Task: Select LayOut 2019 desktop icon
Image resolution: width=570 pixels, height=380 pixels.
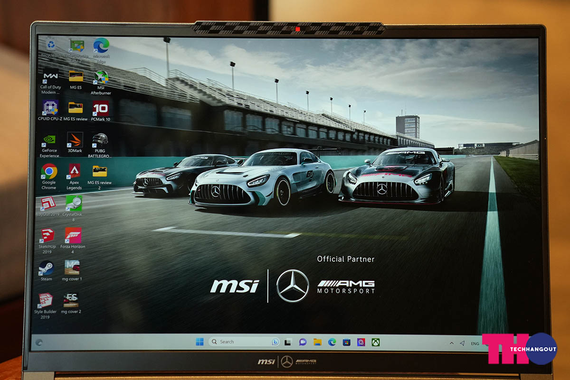Action: (x=47, y=206)
